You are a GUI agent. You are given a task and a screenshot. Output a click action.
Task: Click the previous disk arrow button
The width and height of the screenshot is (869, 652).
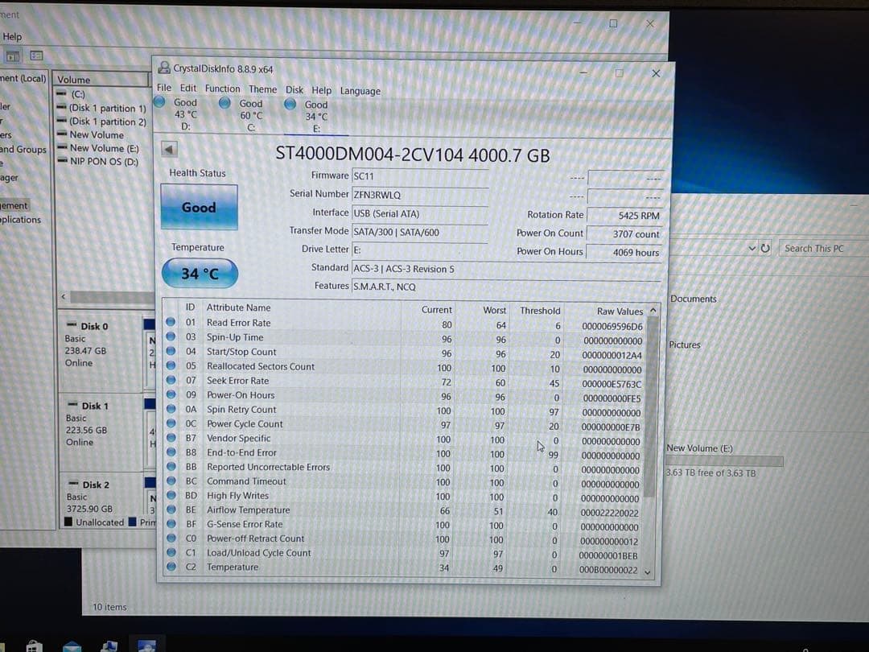[169, 149]
